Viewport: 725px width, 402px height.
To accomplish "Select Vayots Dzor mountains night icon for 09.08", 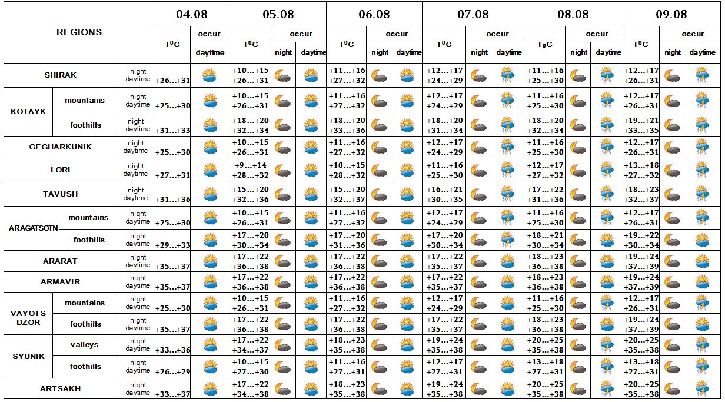I will pos(672,304).
